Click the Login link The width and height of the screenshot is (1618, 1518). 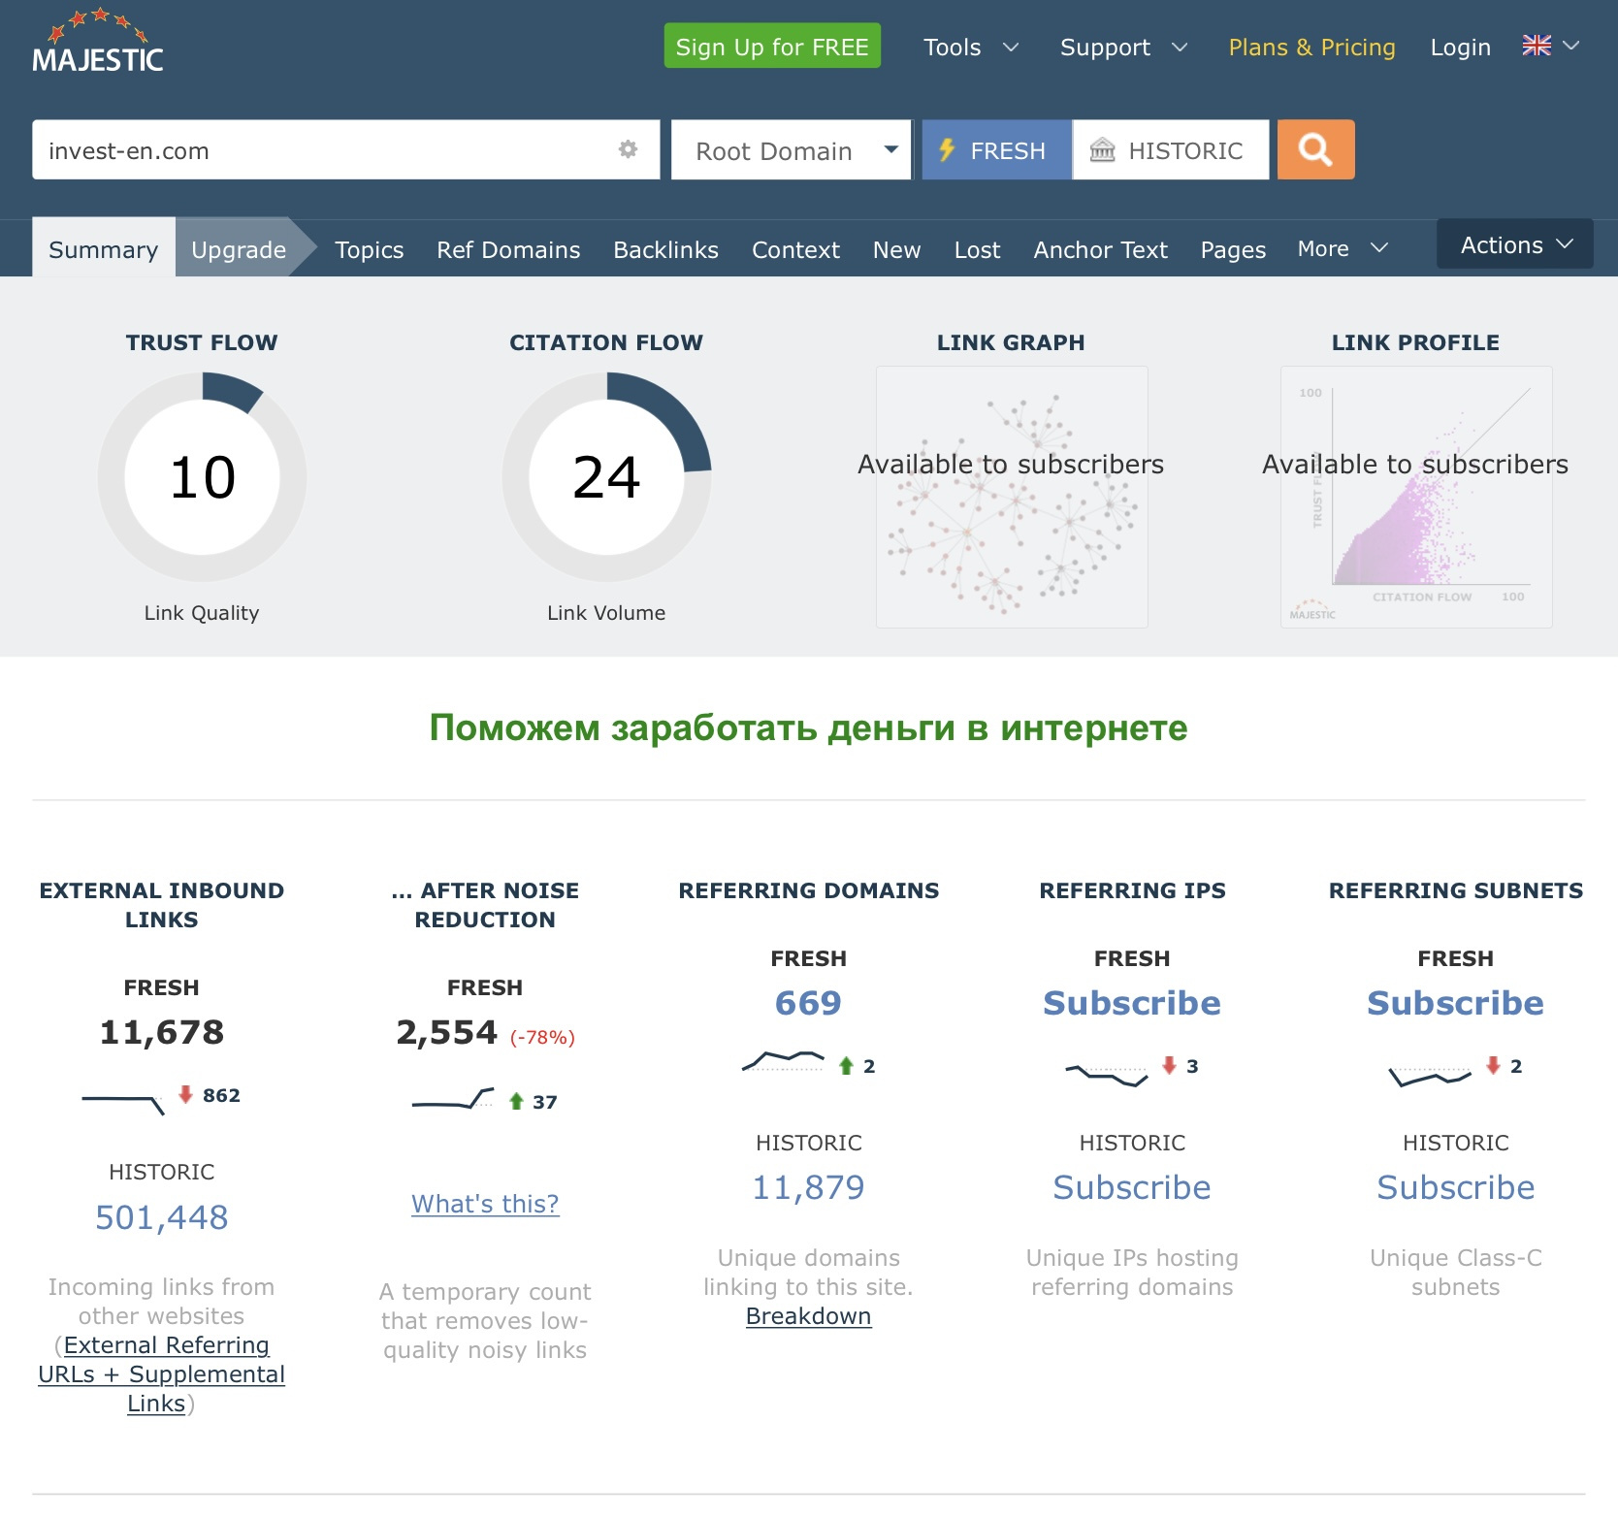1460,47
